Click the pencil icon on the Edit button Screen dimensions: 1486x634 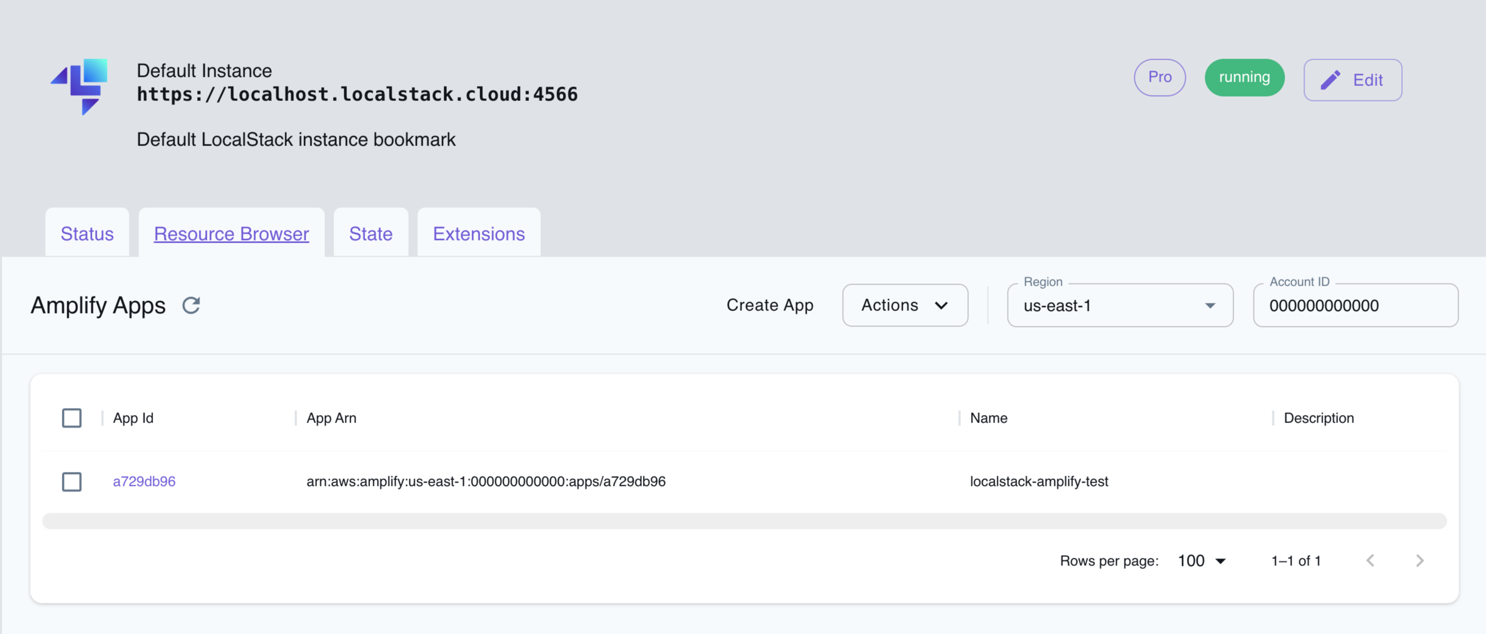1330,79
